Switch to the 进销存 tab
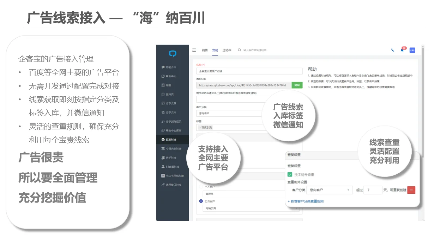Viewport: 440px width, 238px height. [227, 50]
